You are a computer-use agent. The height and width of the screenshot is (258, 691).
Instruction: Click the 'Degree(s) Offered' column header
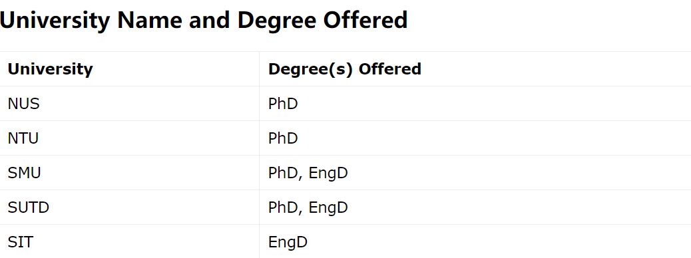coord(475,68)
